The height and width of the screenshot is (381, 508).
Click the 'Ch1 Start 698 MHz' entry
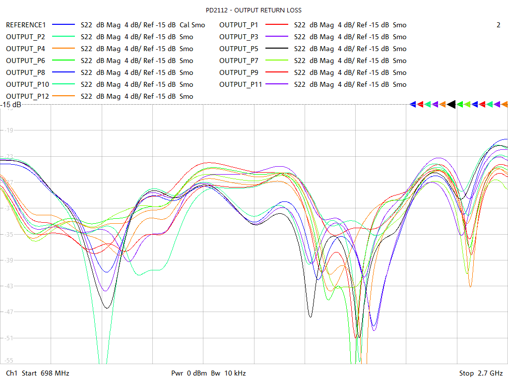(x=38, y=373)
